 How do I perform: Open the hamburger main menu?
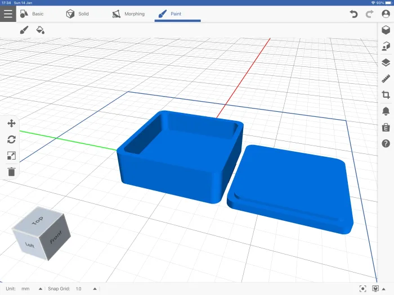(x=8, y=13)
